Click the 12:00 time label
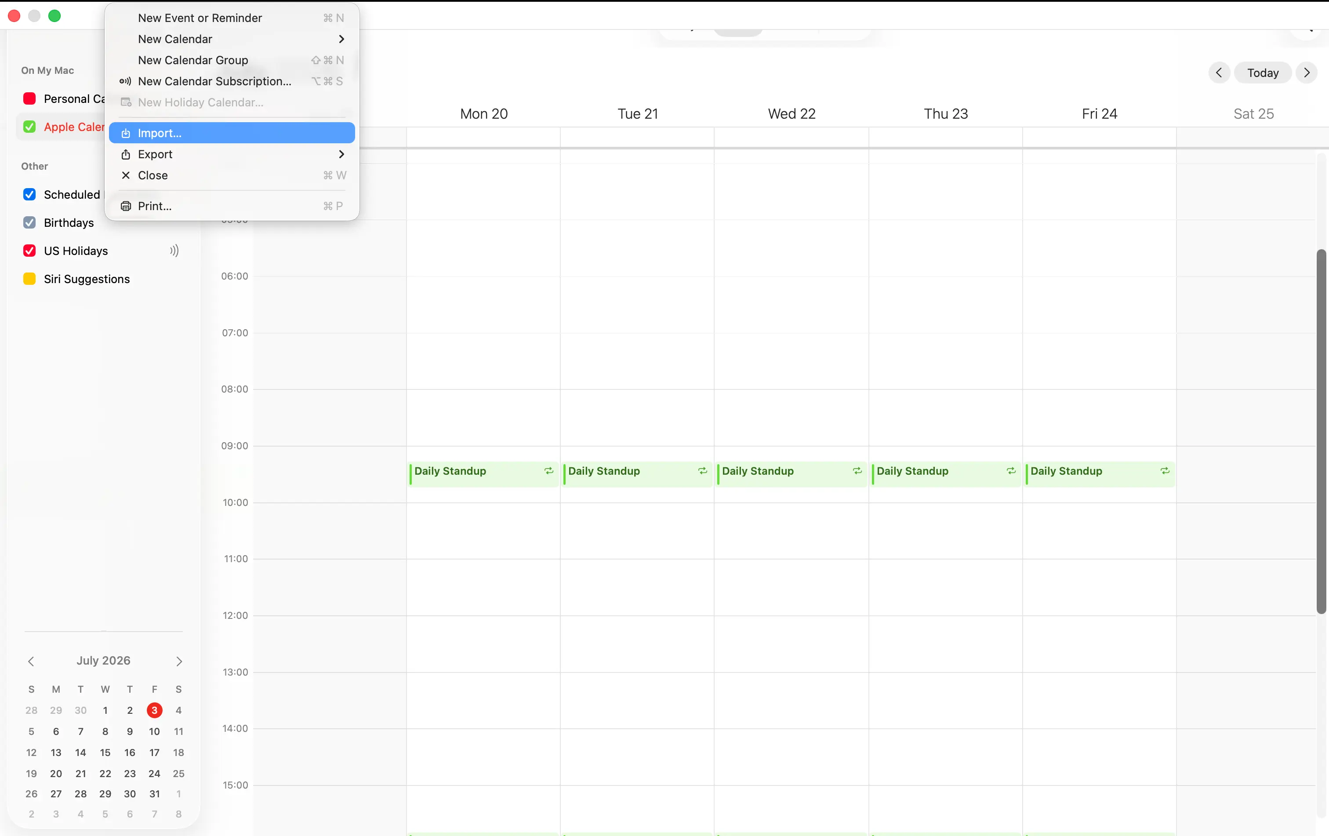Viewport: 1329px width, 836px height. click(235, 615)
